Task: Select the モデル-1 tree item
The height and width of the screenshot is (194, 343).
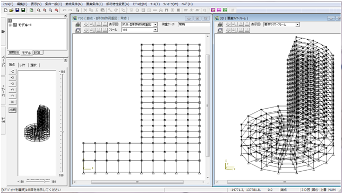Action: tap(25, 25)
